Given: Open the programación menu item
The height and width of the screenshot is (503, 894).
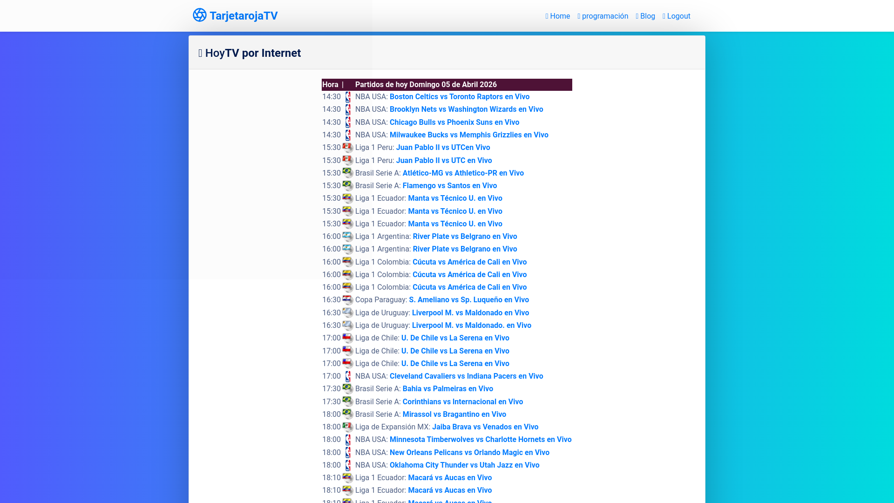Looking at the screenshot, I should 603,16.
